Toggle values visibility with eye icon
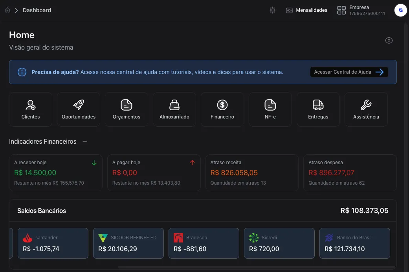The height and width of the screenshot is (272, 409). coord(389,41)
